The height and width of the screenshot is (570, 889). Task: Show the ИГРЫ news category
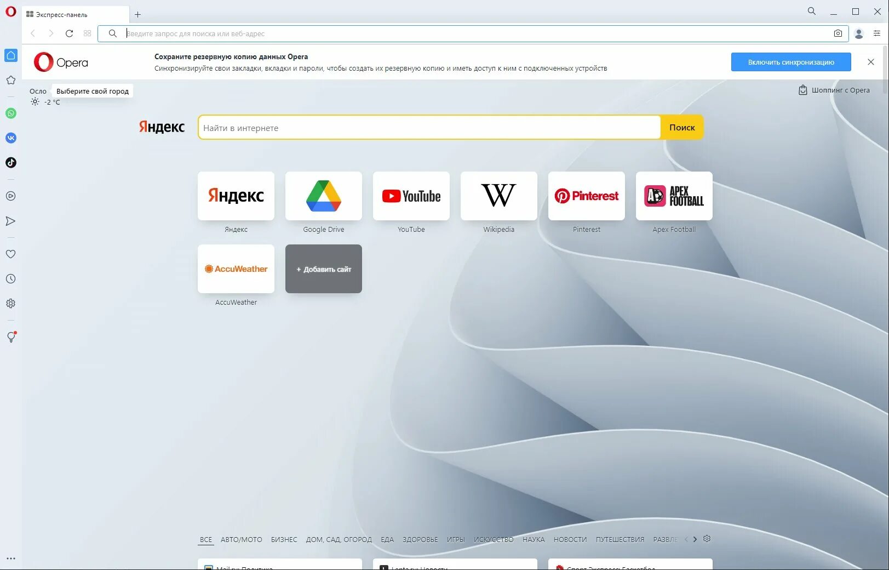coord(456,540)
